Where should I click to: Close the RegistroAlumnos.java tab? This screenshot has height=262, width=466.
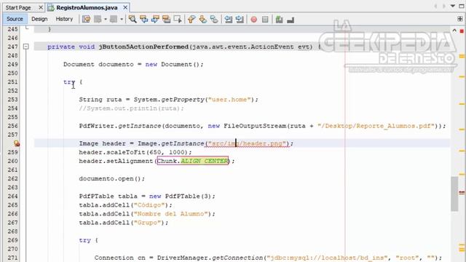coord(125,7)
